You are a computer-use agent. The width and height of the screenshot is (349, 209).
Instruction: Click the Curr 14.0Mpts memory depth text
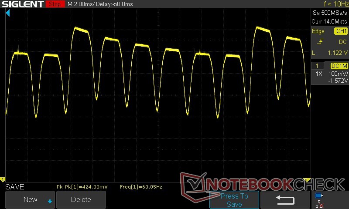(329, 21)
